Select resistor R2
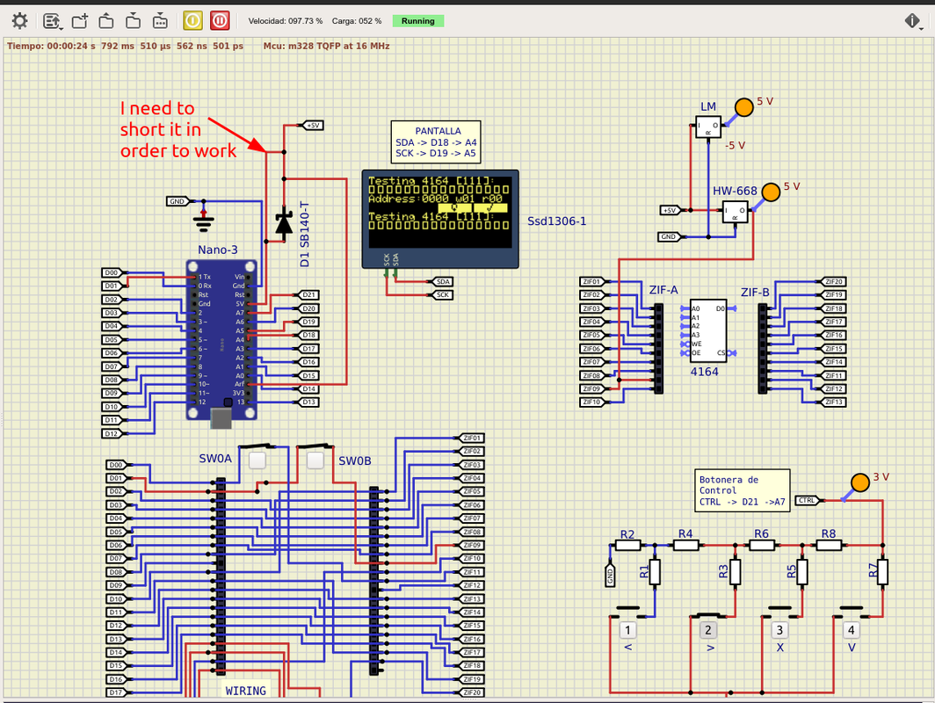The width and height of the screenshot is (935, 703). (628, 545)
